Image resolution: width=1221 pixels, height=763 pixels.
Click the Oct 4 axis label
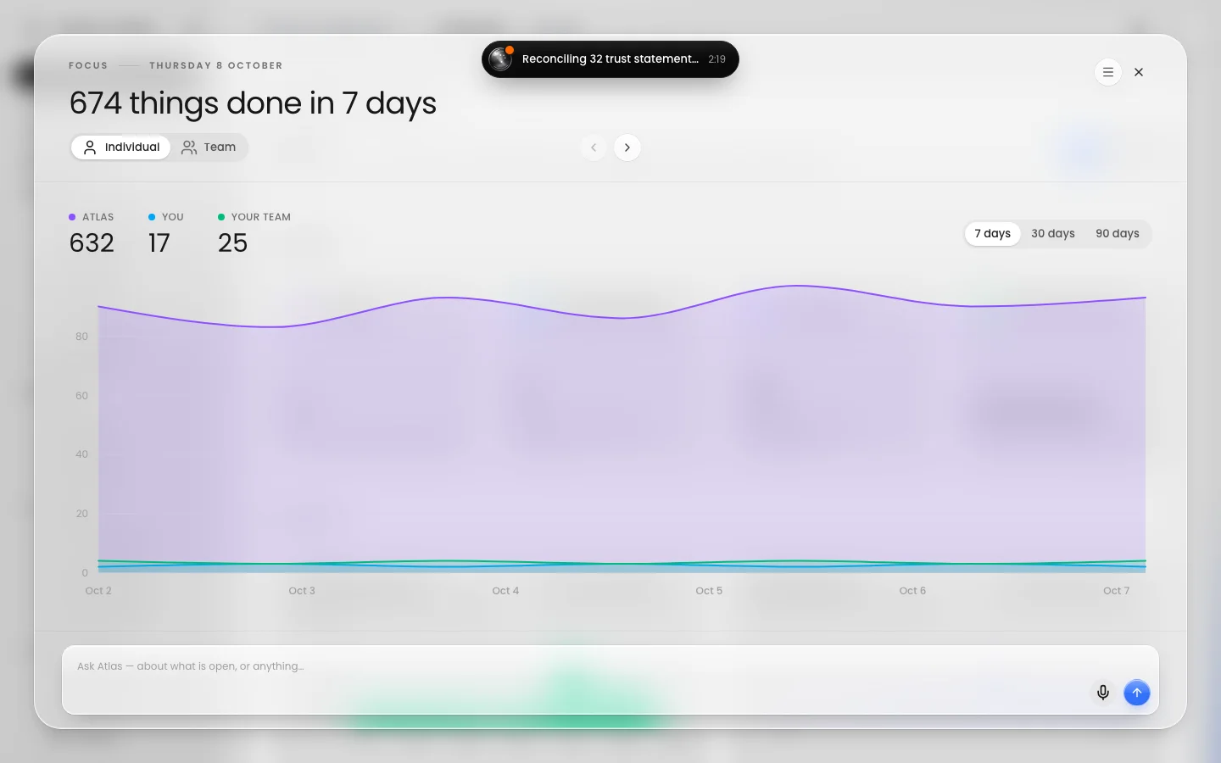click(x=505, y=591)
